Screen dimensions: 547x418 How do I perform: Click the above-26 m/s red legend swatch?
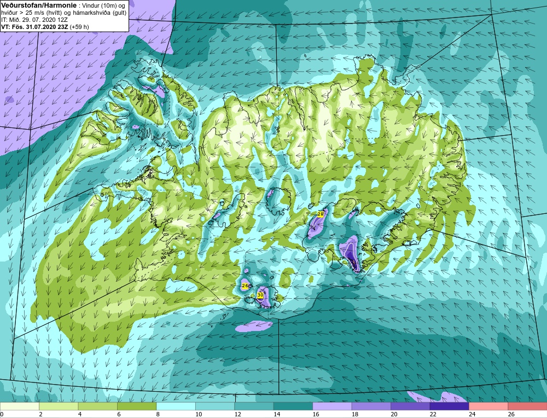527,406
